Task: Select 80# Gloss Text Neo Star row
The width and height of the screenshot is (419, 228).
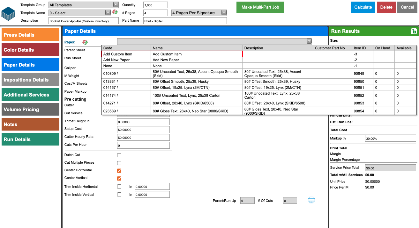Action: pyautogui.click(x=259, y=110)
